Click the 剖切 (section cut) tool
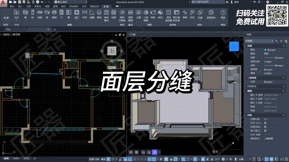 tap(160, 14)
